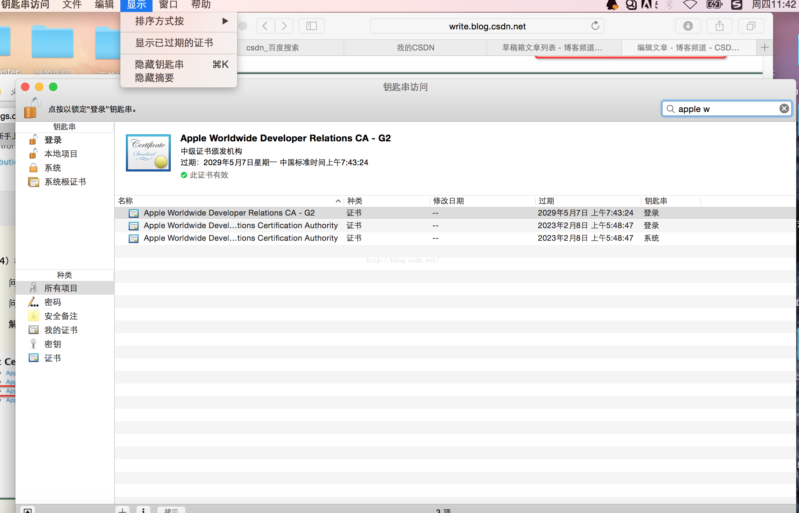The height and width of the screenshot is (513, 799).
Task: Open the Bluetooth status menu
Action: click(669, 5)
